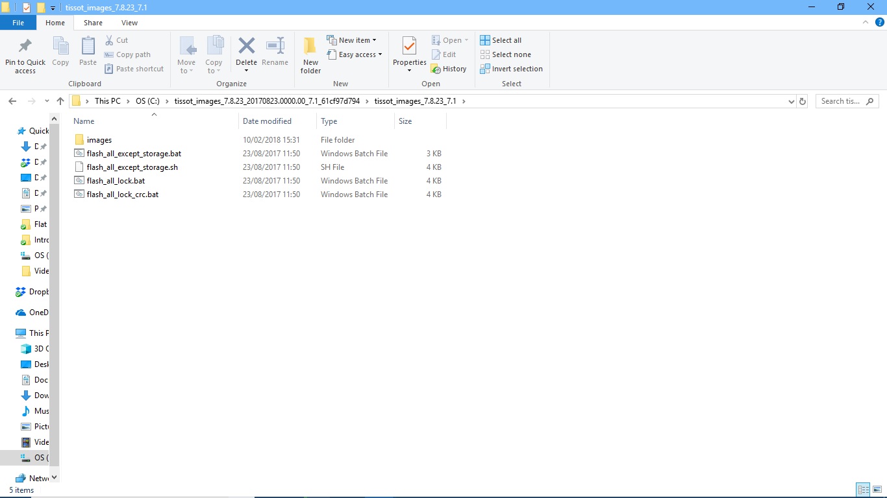Go up one folder level arrow
This screenshot has height=498, width=887.
click(60, 101)
